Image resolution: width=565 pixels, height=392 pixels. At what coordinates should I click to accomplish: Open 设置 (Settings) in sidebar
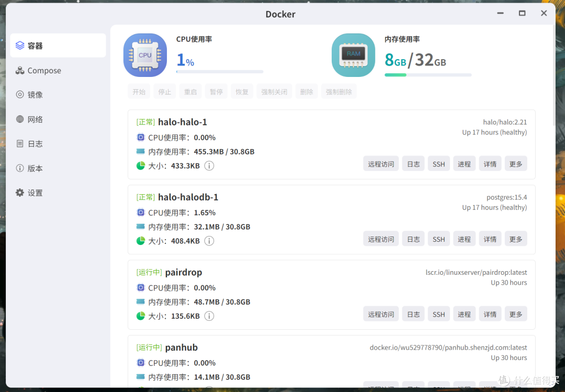pyautogui.click(x=58, y=193)
